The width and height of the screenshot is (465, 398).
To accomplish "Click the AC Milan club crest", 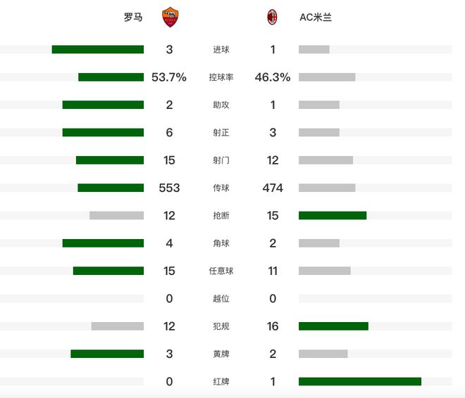I will coord(272,17).
